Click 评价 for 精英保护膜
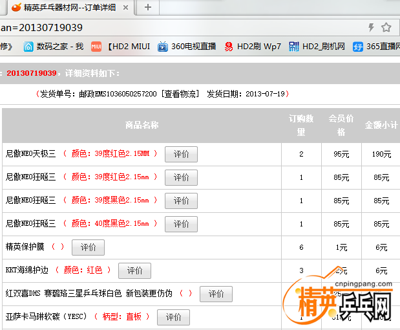The height and width of the screenshot is (330, 400). coord(88,247)
